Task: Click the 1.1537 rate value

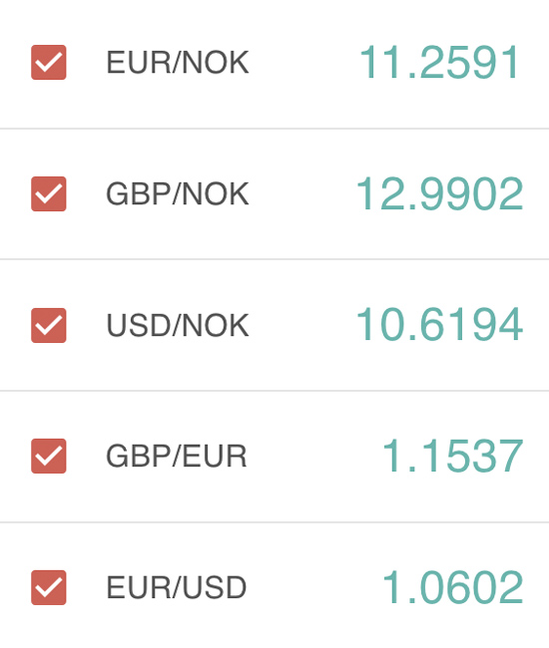Action: (452, 456)
